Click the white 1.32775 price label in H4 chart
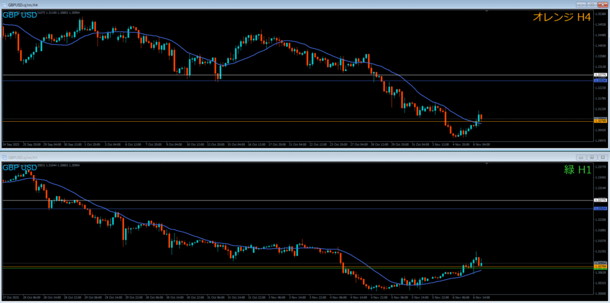The width and height of the screenshot is (610, 303). tap(600, 75)
